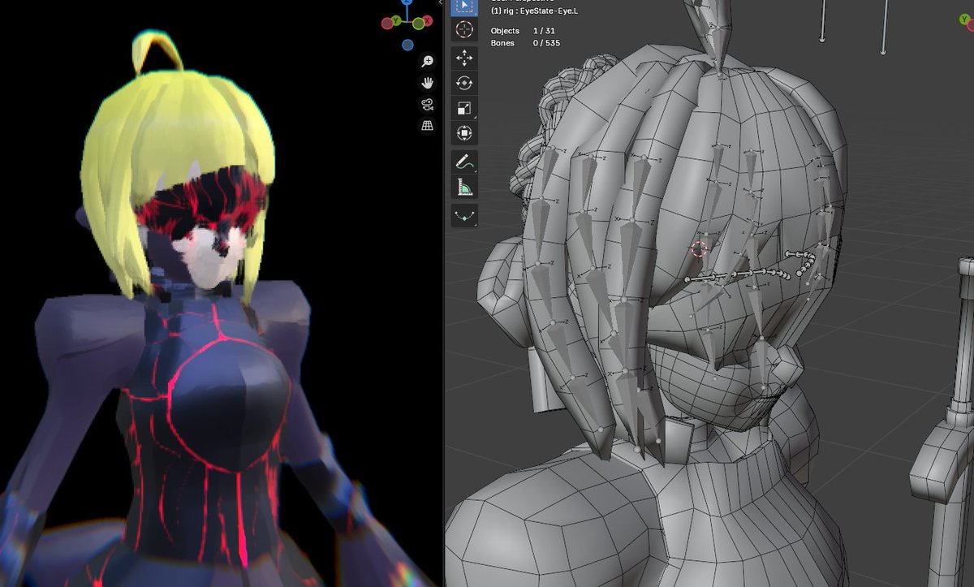This screenshot has height=587, width=974.
Task: Select the Select Box tool
Action: pos(464,6)
